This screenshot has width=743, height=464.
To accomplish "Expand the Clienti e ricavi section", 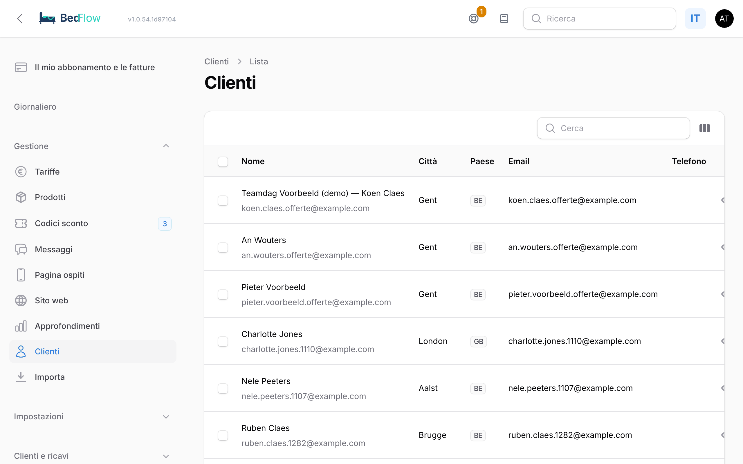I will pos(166,456).
